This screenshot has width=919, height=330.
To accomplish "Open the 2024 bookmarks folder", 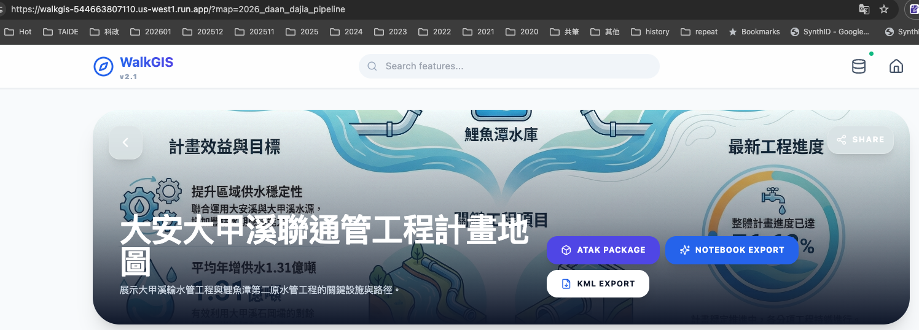I will tap(346, 31).
